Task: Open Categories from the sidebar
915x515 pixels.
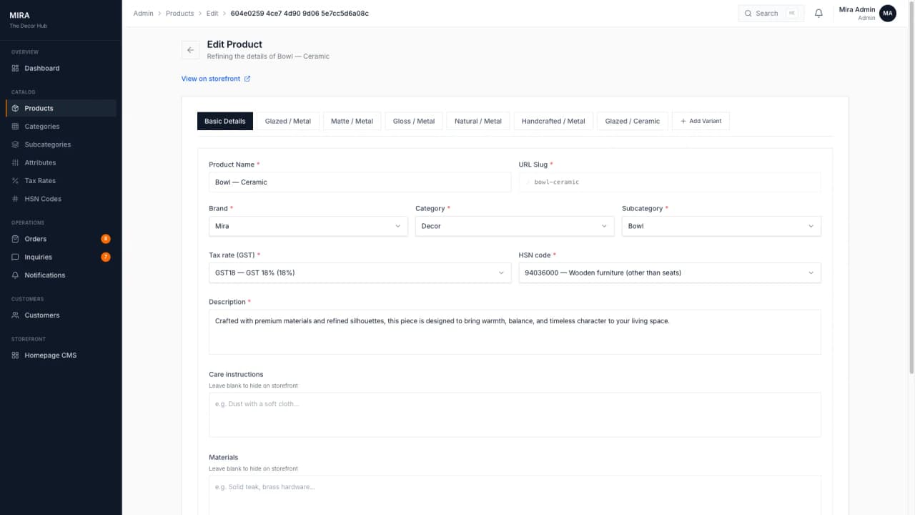Action: tap(61, 127)
